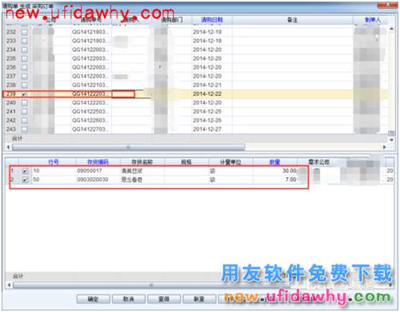Click the 查询 query button

pyautogui.click(x=164, y=299)
